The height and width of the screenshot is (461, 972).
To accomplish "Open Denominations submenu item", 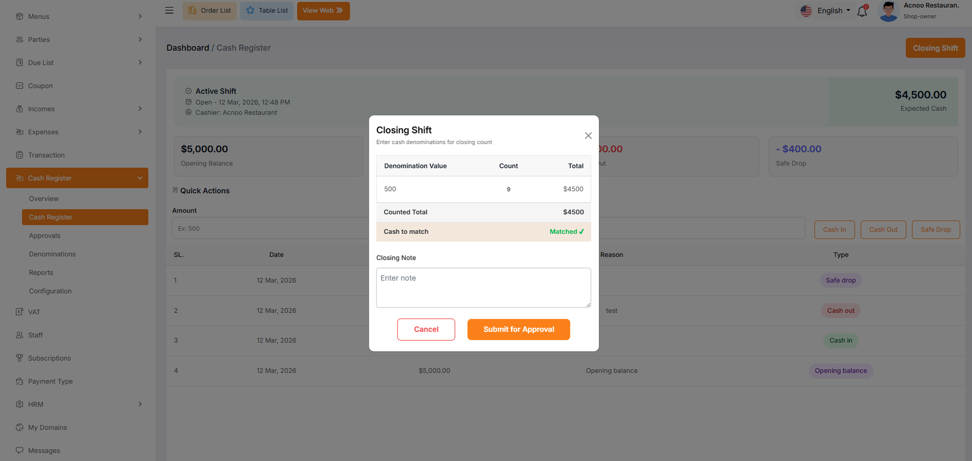I will point(52,254).
